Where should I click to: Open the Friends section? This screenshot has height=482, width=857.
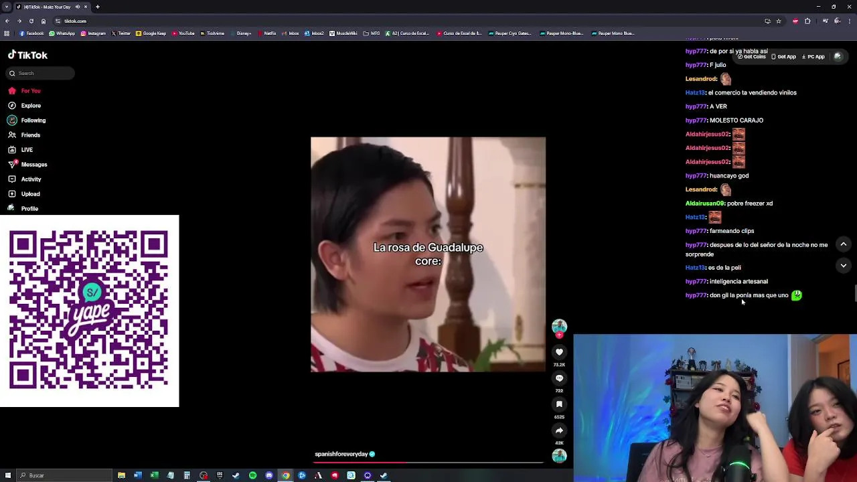tap(24, 135)
